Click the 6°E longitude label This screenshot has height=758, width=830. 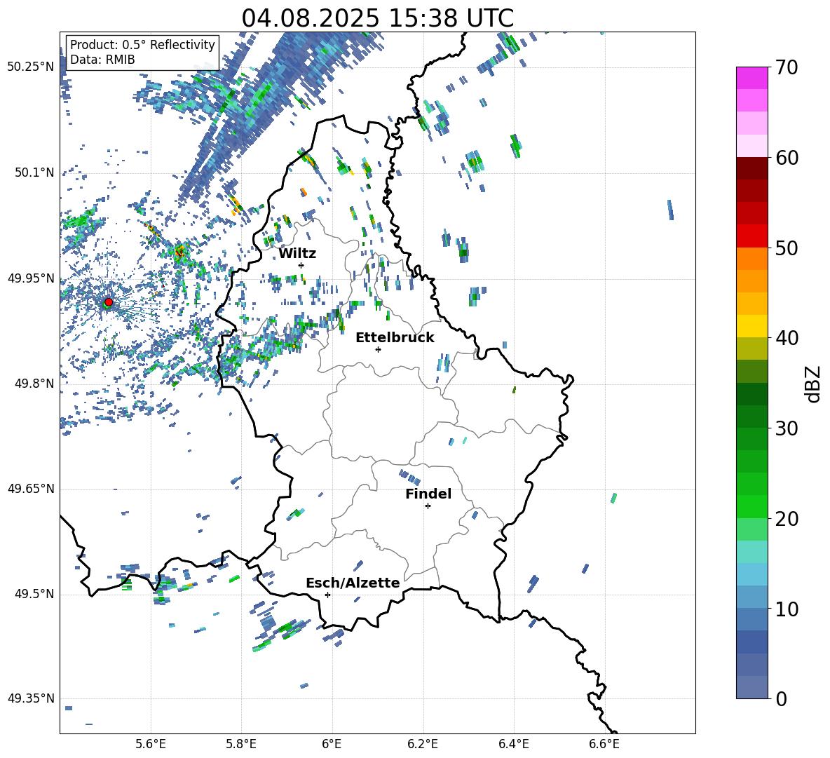pyautogui.click(x=332, y=744)
